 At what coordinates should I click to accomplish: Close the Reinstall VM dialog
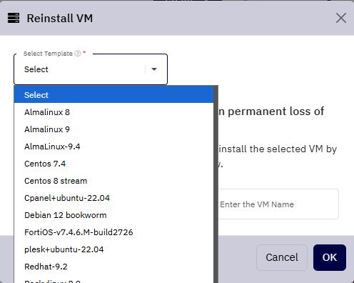pyautogui.click(x=341, y=18)
